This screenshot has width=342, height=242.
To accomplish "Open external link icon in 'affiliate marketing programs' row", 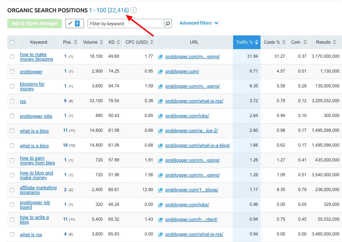I will tap(160, 190).
